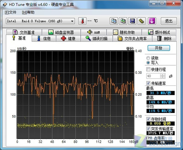Expand the Intel Raid 0 Volume drive dropdown
The width and height of the screenshot is (183, 150).
[72, 21]
